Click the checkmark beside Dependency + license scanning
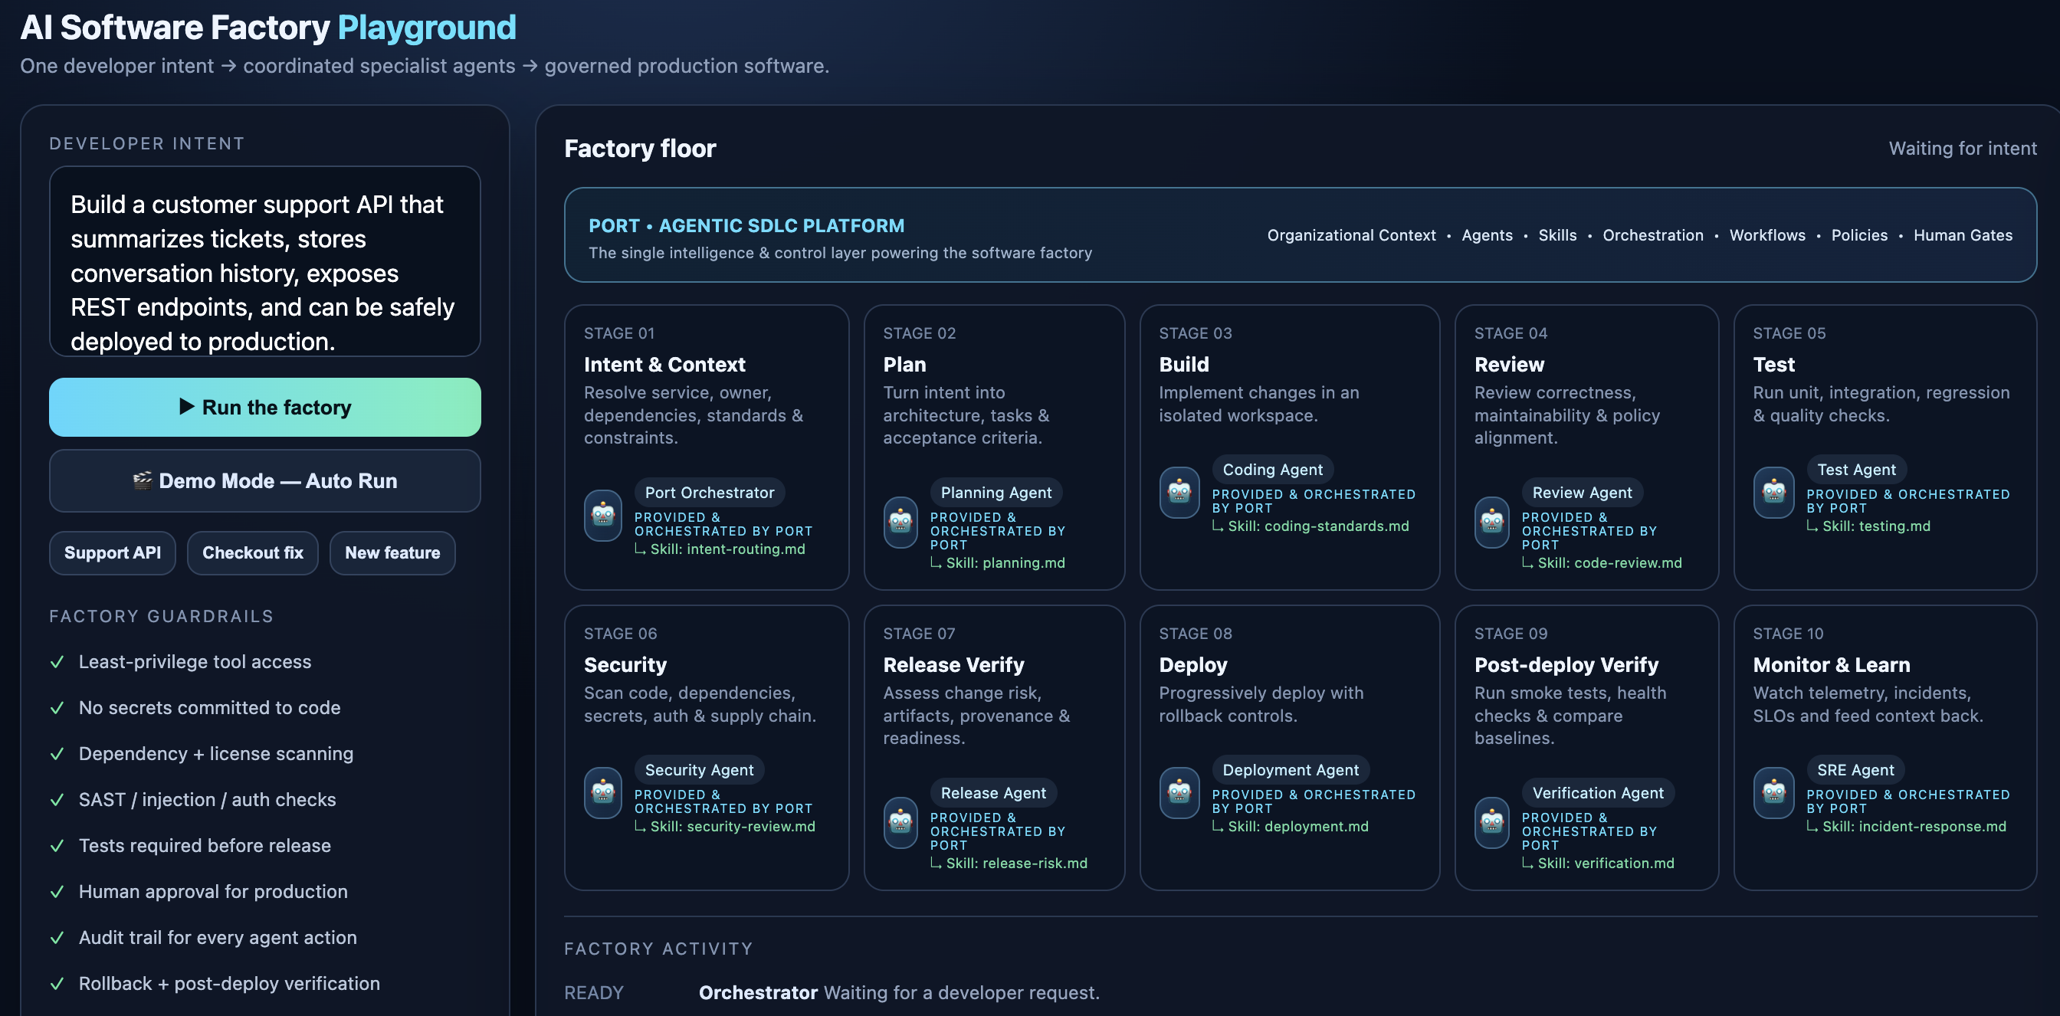 coord(57,755)
